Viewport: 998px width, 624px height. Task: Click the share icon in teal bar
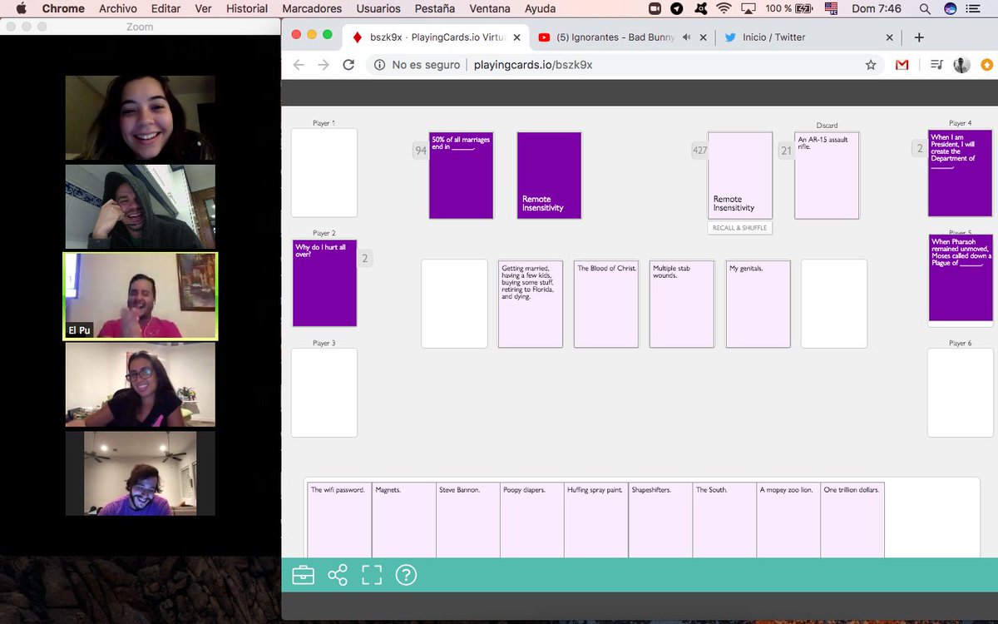click(x=338, y=575)
